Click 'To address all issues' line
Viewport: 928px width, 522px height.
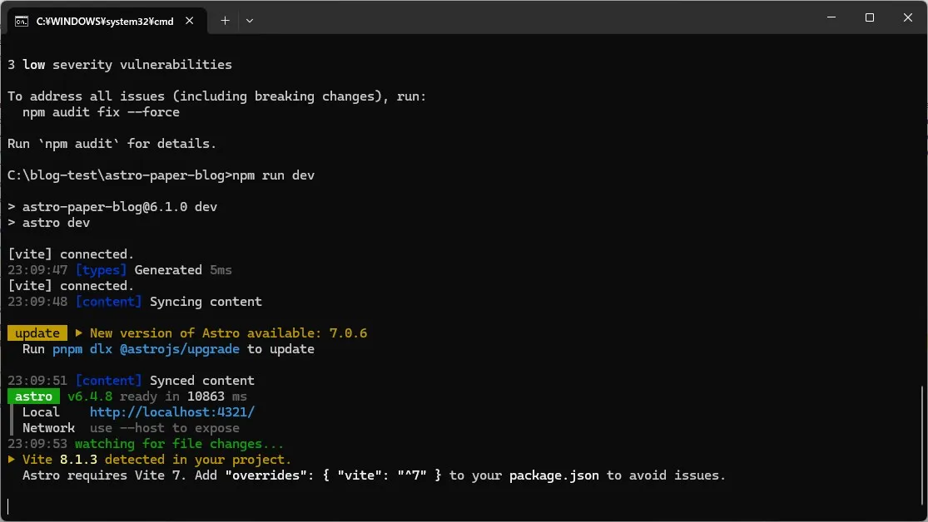[216, 96]
